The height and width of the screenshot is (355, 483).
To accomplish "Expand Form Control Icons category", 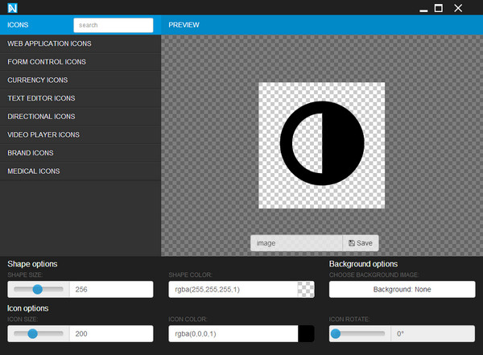I will tap(47, 62).
